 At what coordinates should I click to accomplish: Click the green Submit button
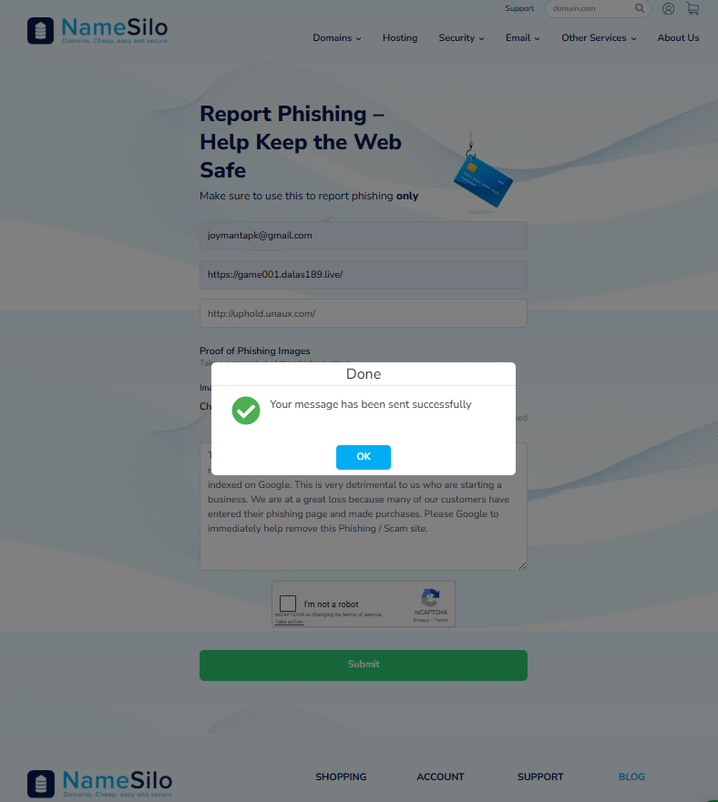point(363,665)
